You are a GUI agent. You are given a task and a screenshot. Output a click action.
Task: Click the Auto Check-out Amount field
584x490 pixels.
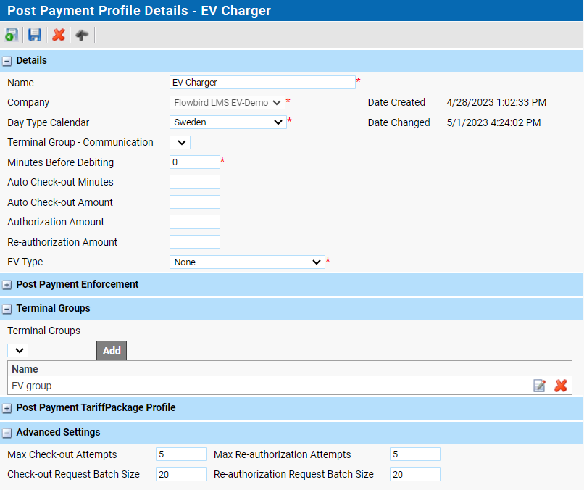click(x=195, y=202)
